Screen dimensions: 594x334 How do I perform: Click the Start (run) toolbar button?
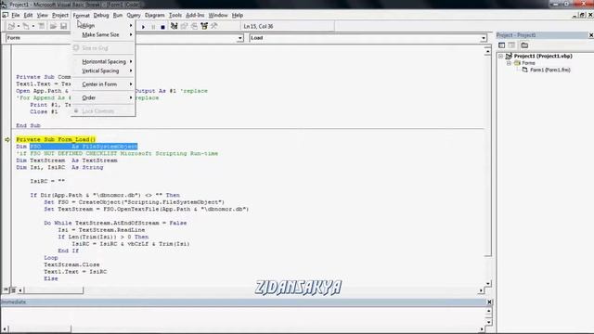143,27
